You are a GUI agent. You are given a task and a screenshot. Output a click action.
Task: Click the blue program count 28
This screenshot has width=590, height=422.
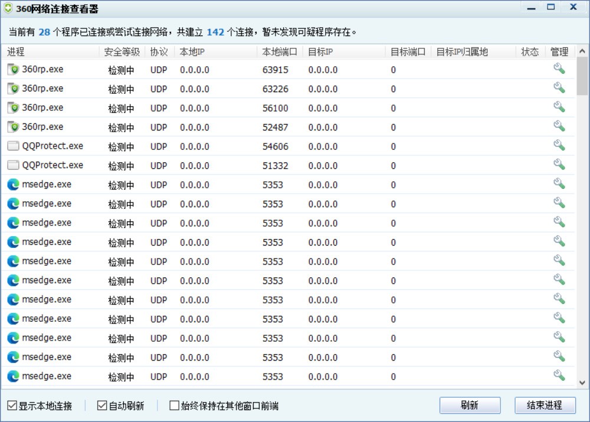click(x=44, y=32)
